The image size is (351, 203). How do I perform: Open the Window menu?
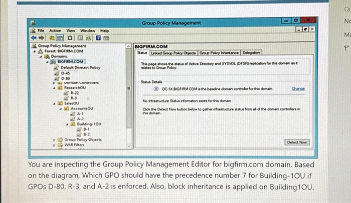[88, 30]
